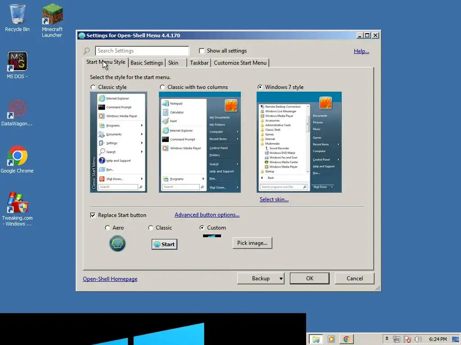The width and height of the screenshot is (461, 345).
Task: Select Windows 7 style radio button
Action: click(x=260, y=87)
